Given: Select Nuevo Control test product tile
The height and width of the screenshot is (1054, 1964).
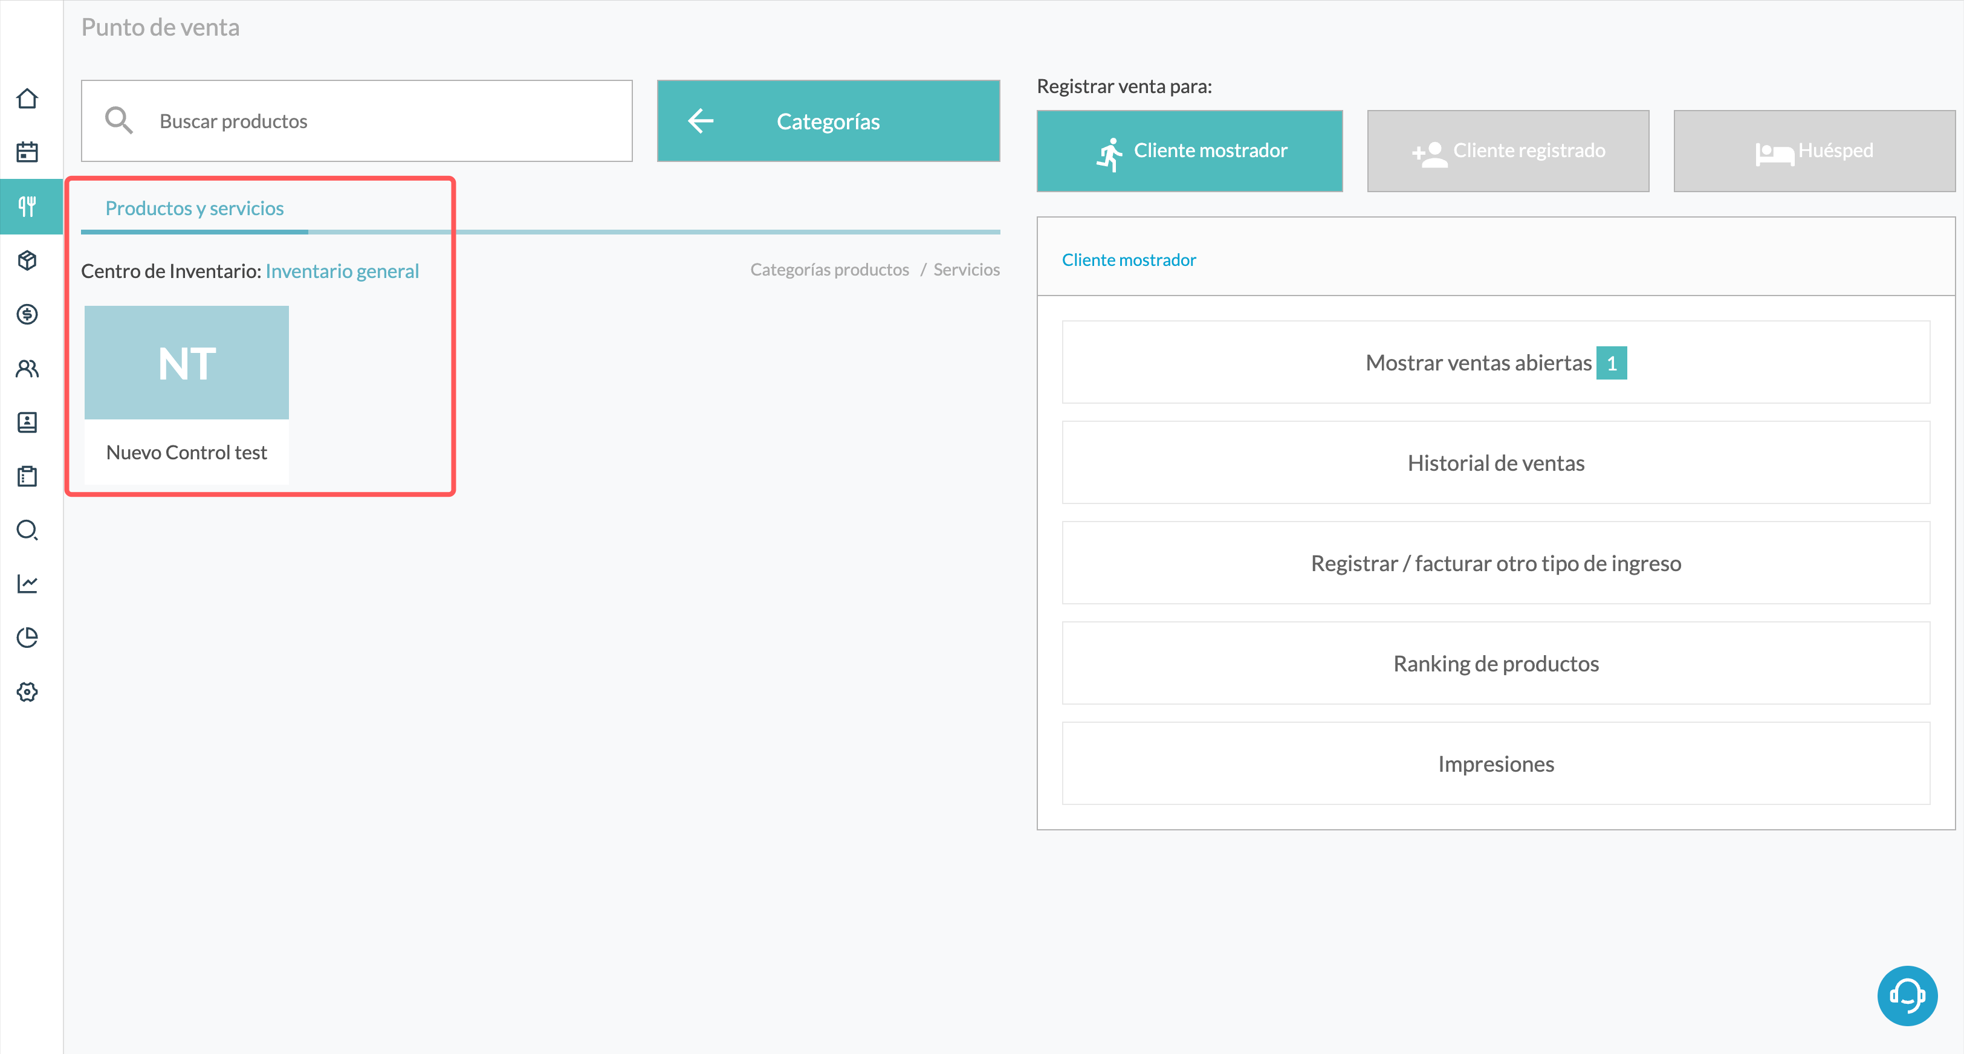Looking at the screenshot, I should coord(186,395).
